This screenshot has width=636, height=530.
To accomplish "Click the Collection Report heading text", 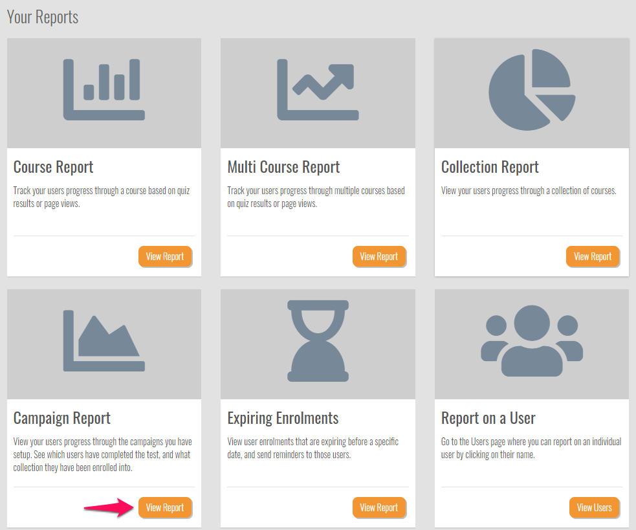I will [490, 167].
